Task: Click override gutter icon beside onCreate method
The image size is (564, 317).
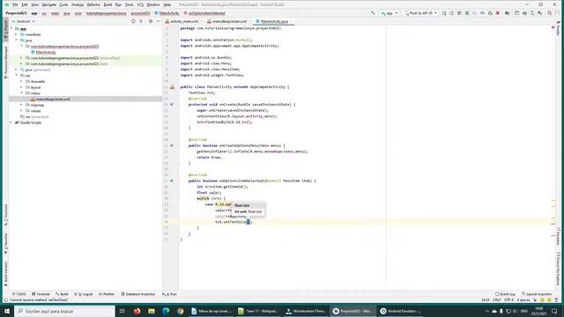Action: point(172,105)
